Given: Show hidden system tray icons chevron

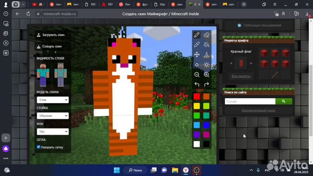Looking at the screenshot, I should [x=251, y=170].
